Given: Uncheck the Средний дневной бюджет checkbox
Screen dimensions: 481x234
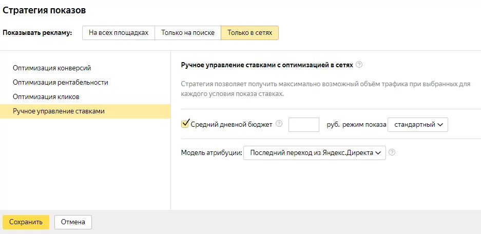Looking at the screenshot, I should (x=185, y=124).
